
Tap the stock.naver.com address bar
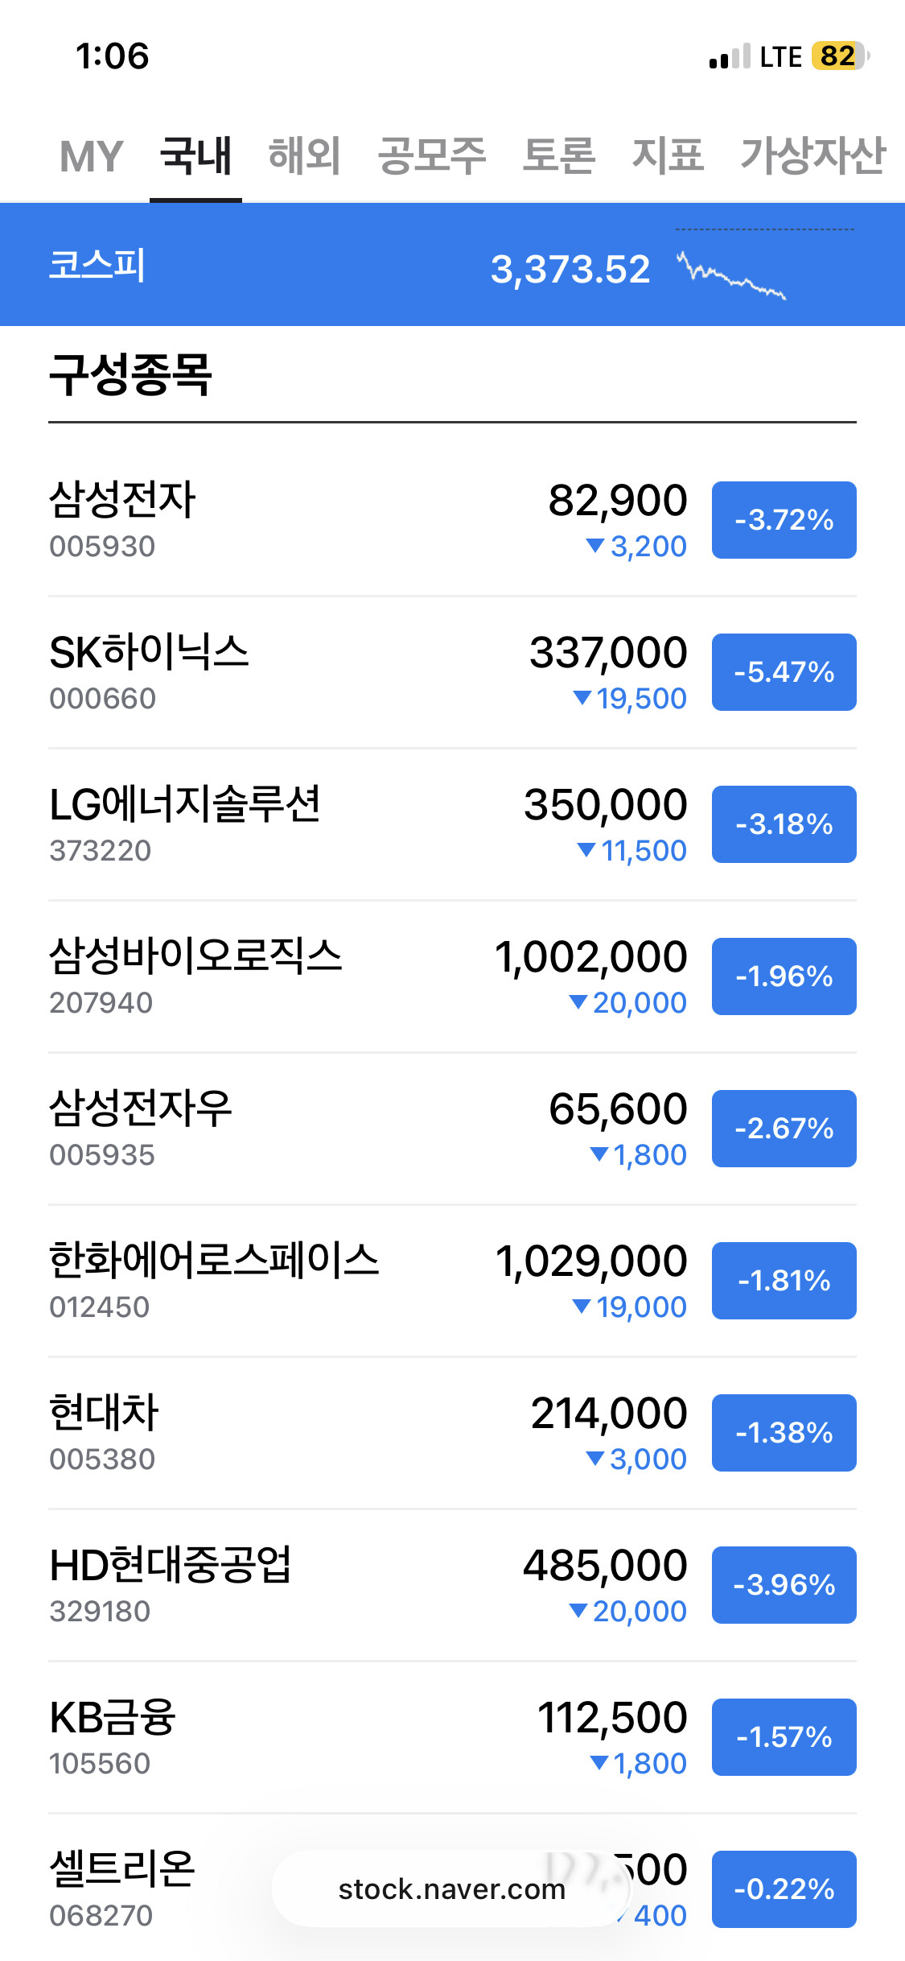(x=451, y=1889)
